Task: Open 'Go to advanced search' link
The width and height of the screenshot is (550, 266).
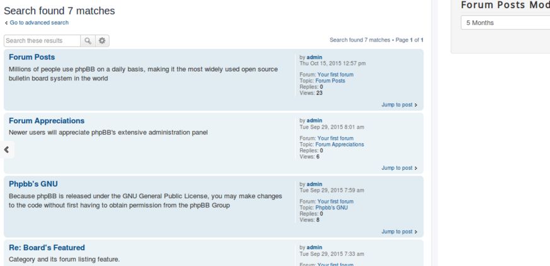Action: (x=39, y=23)
